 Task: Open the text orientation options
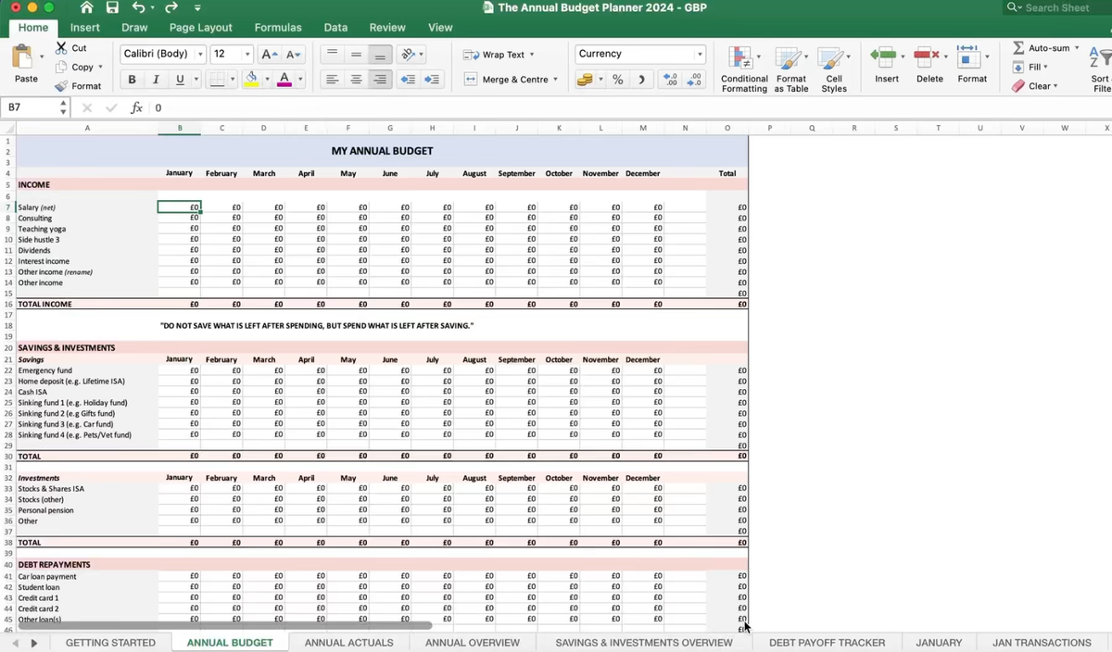point(411,55)
